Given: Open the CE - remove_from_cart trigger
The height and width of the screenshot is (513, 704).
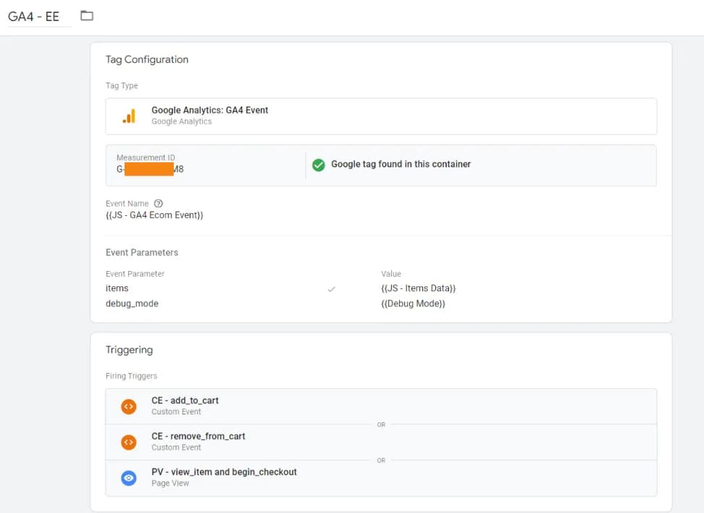Looking at the screenshot, I should [381, 443].
